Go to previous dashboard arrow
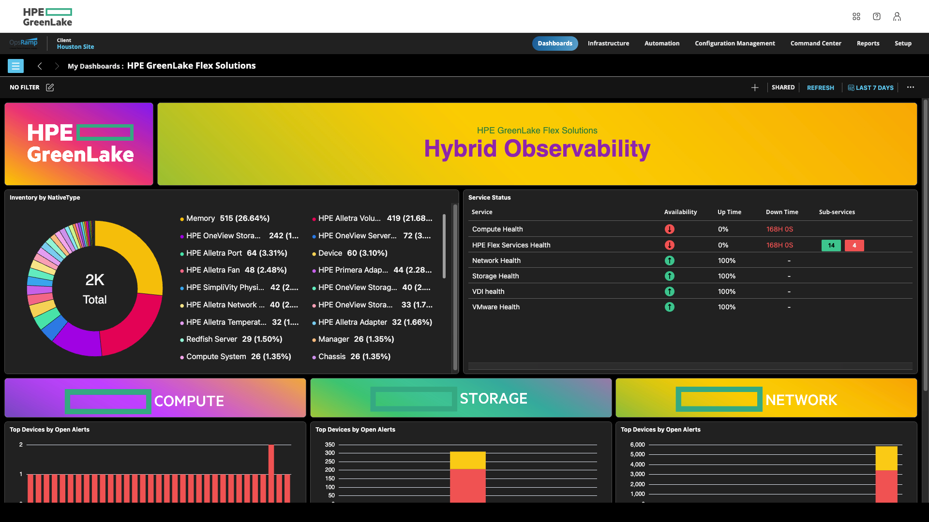Screen dimensions: 929x522 40,66
